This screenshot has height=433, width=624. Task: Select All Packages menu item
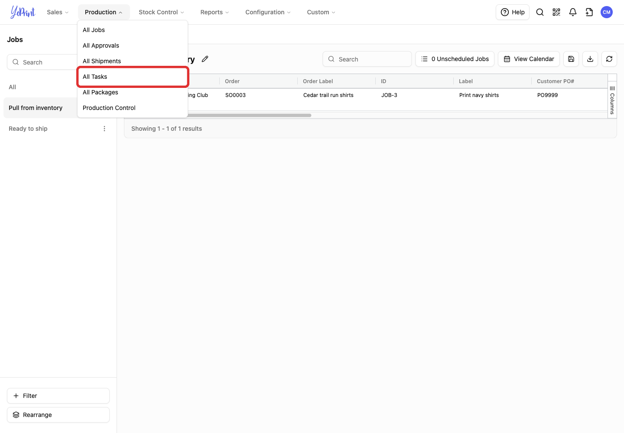[x=133, y=92]
